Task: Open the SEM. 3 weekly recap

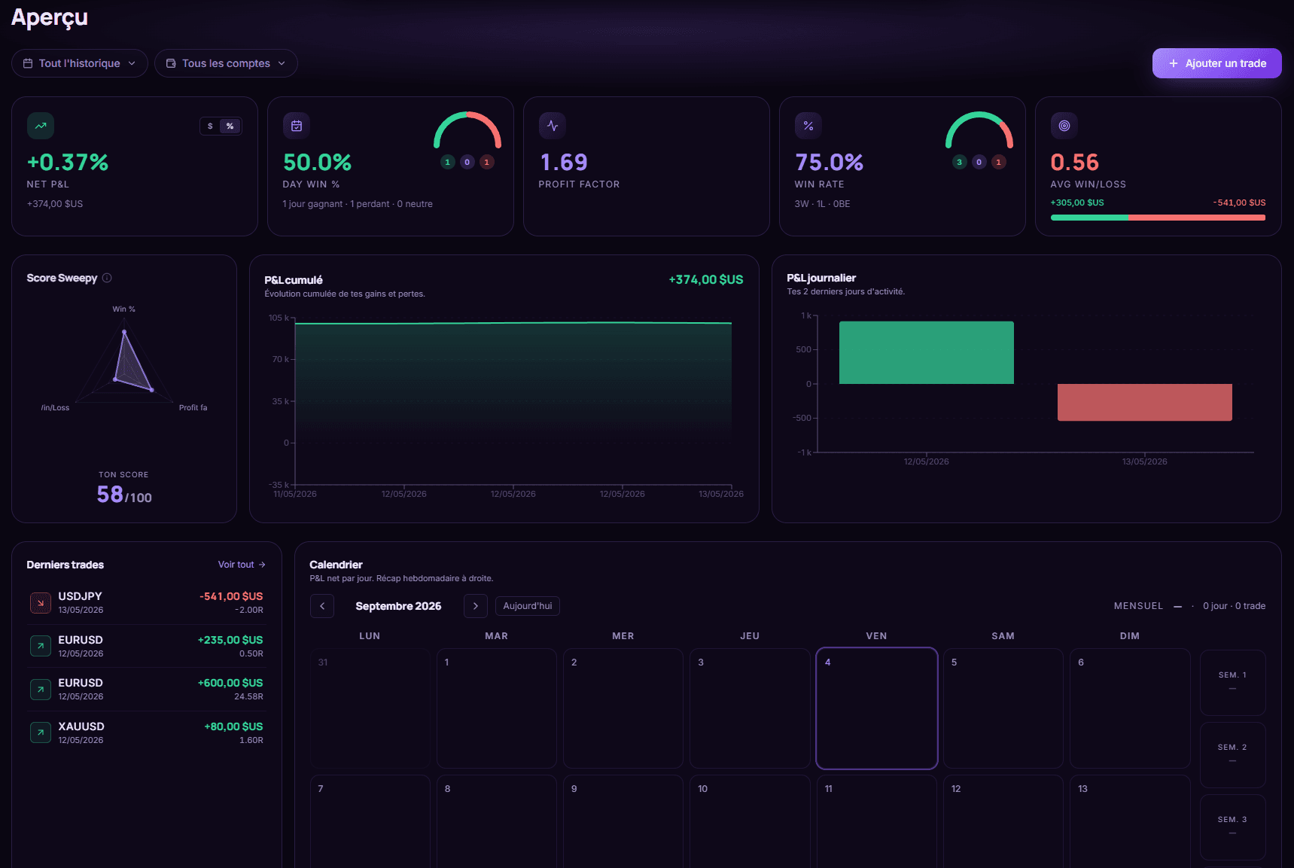Action: tap(1233, 827)
